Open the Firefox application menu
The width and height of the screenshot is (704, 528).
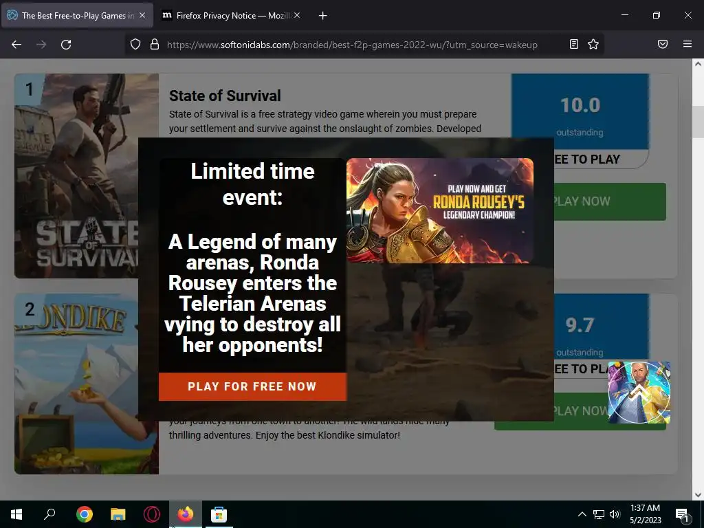pyautogui.click(x=687, y=44)
